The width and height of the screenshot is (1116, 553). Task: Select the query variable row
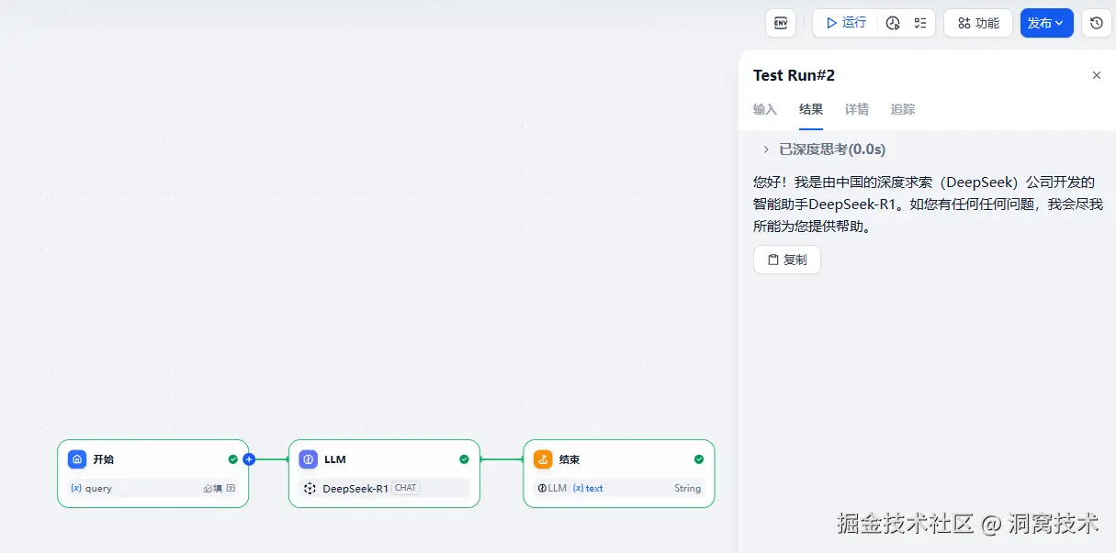click(153, 488)
